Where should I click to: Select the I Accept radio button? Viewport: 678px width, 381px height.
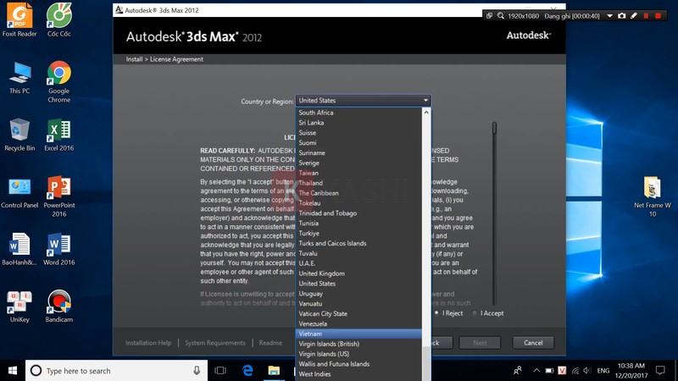pos(475,313)
